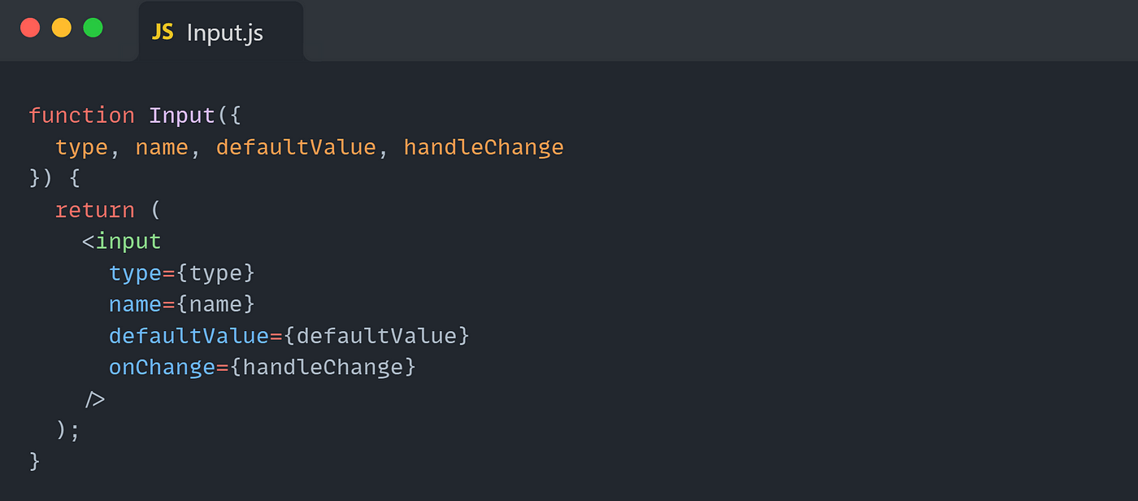Click the final closing curly brace
The height and width of the screenshot is (501, 1138).
(x=34, y=462)
